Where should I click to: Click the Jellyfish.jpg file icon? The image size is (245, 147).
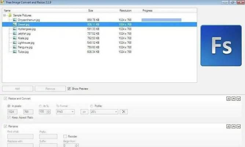[15, 33]
